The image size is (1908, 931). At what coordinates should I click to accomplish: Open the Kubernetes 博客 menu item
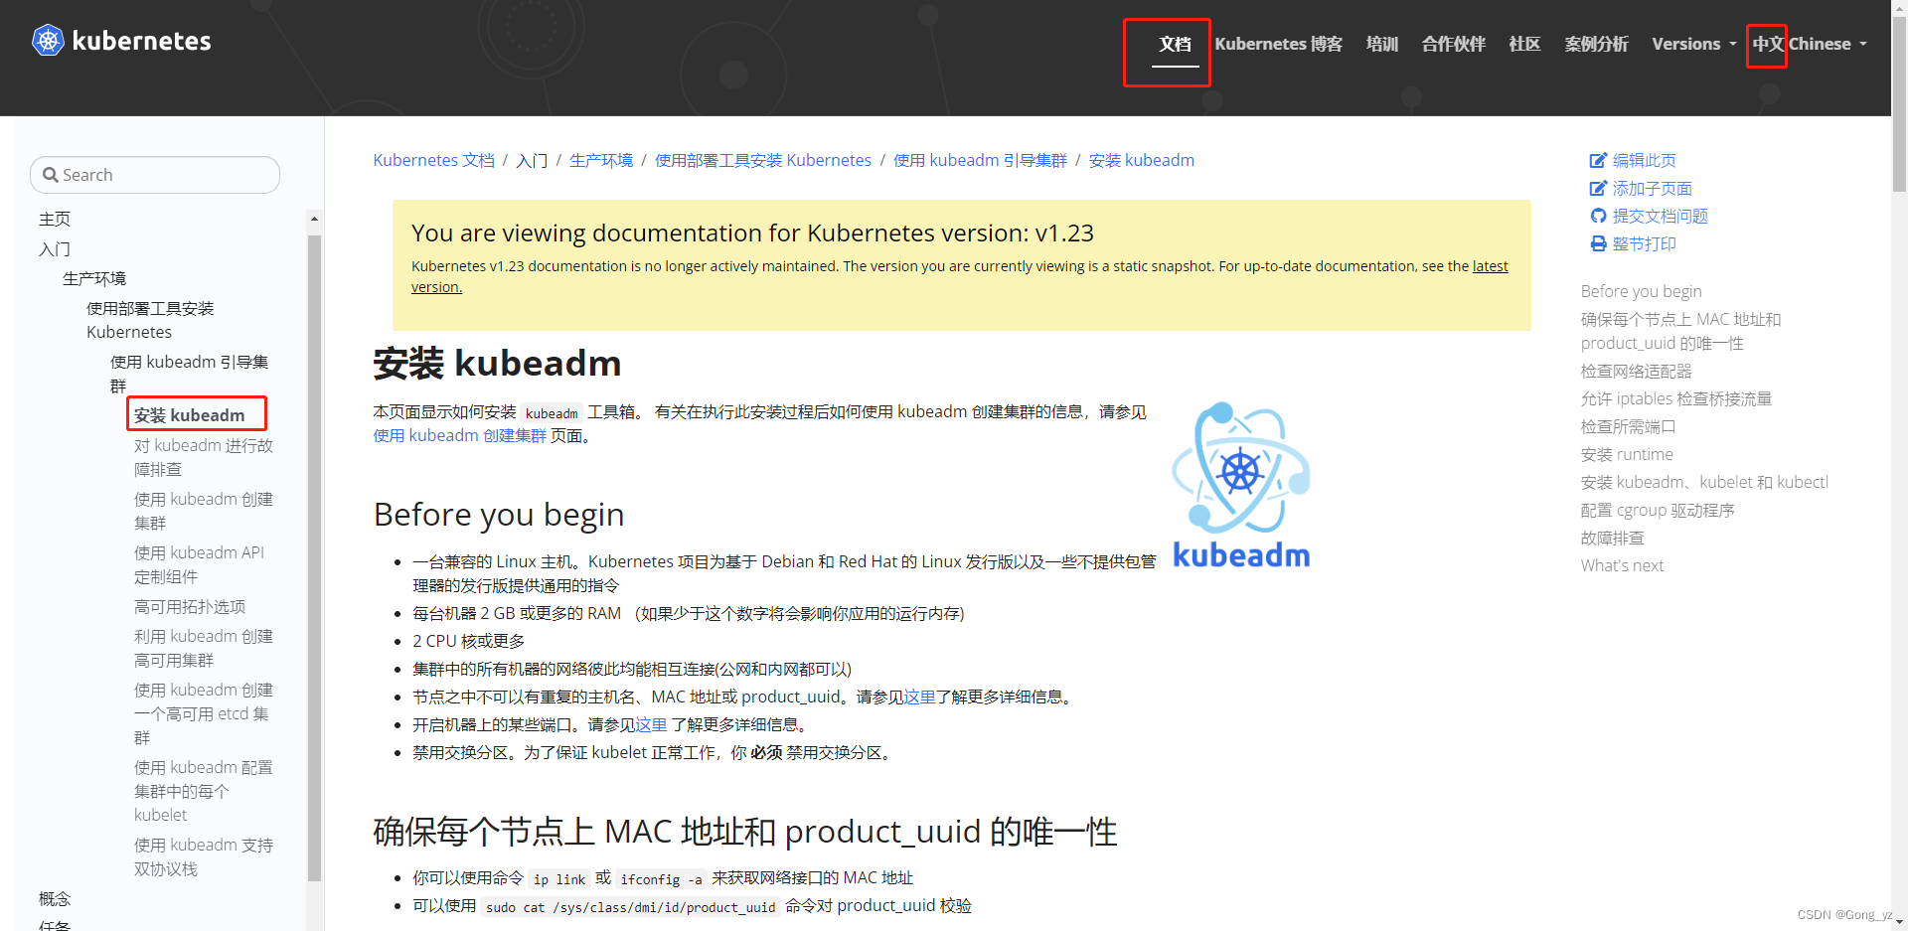click(1278, 44)
